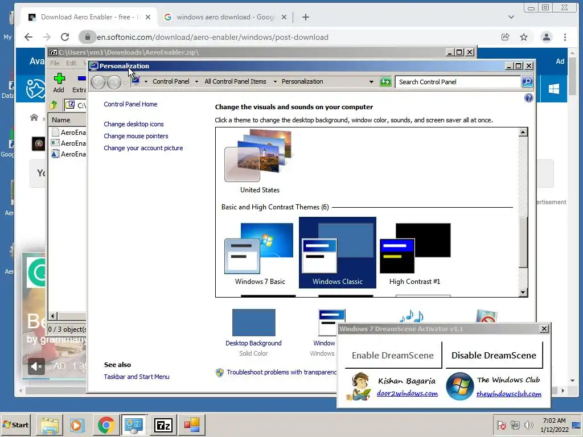
Task: Open Change desktop icons link
Action: tap(133, 124)
